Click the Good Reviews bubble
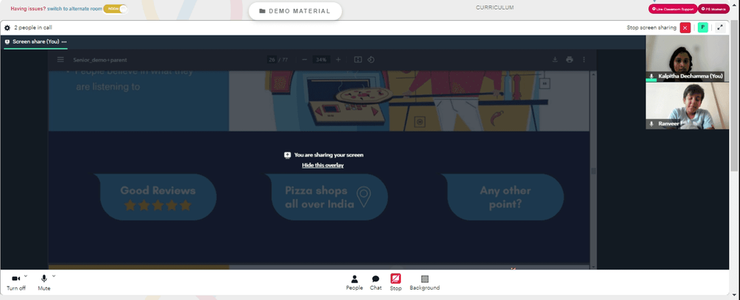 coord(157,197)
